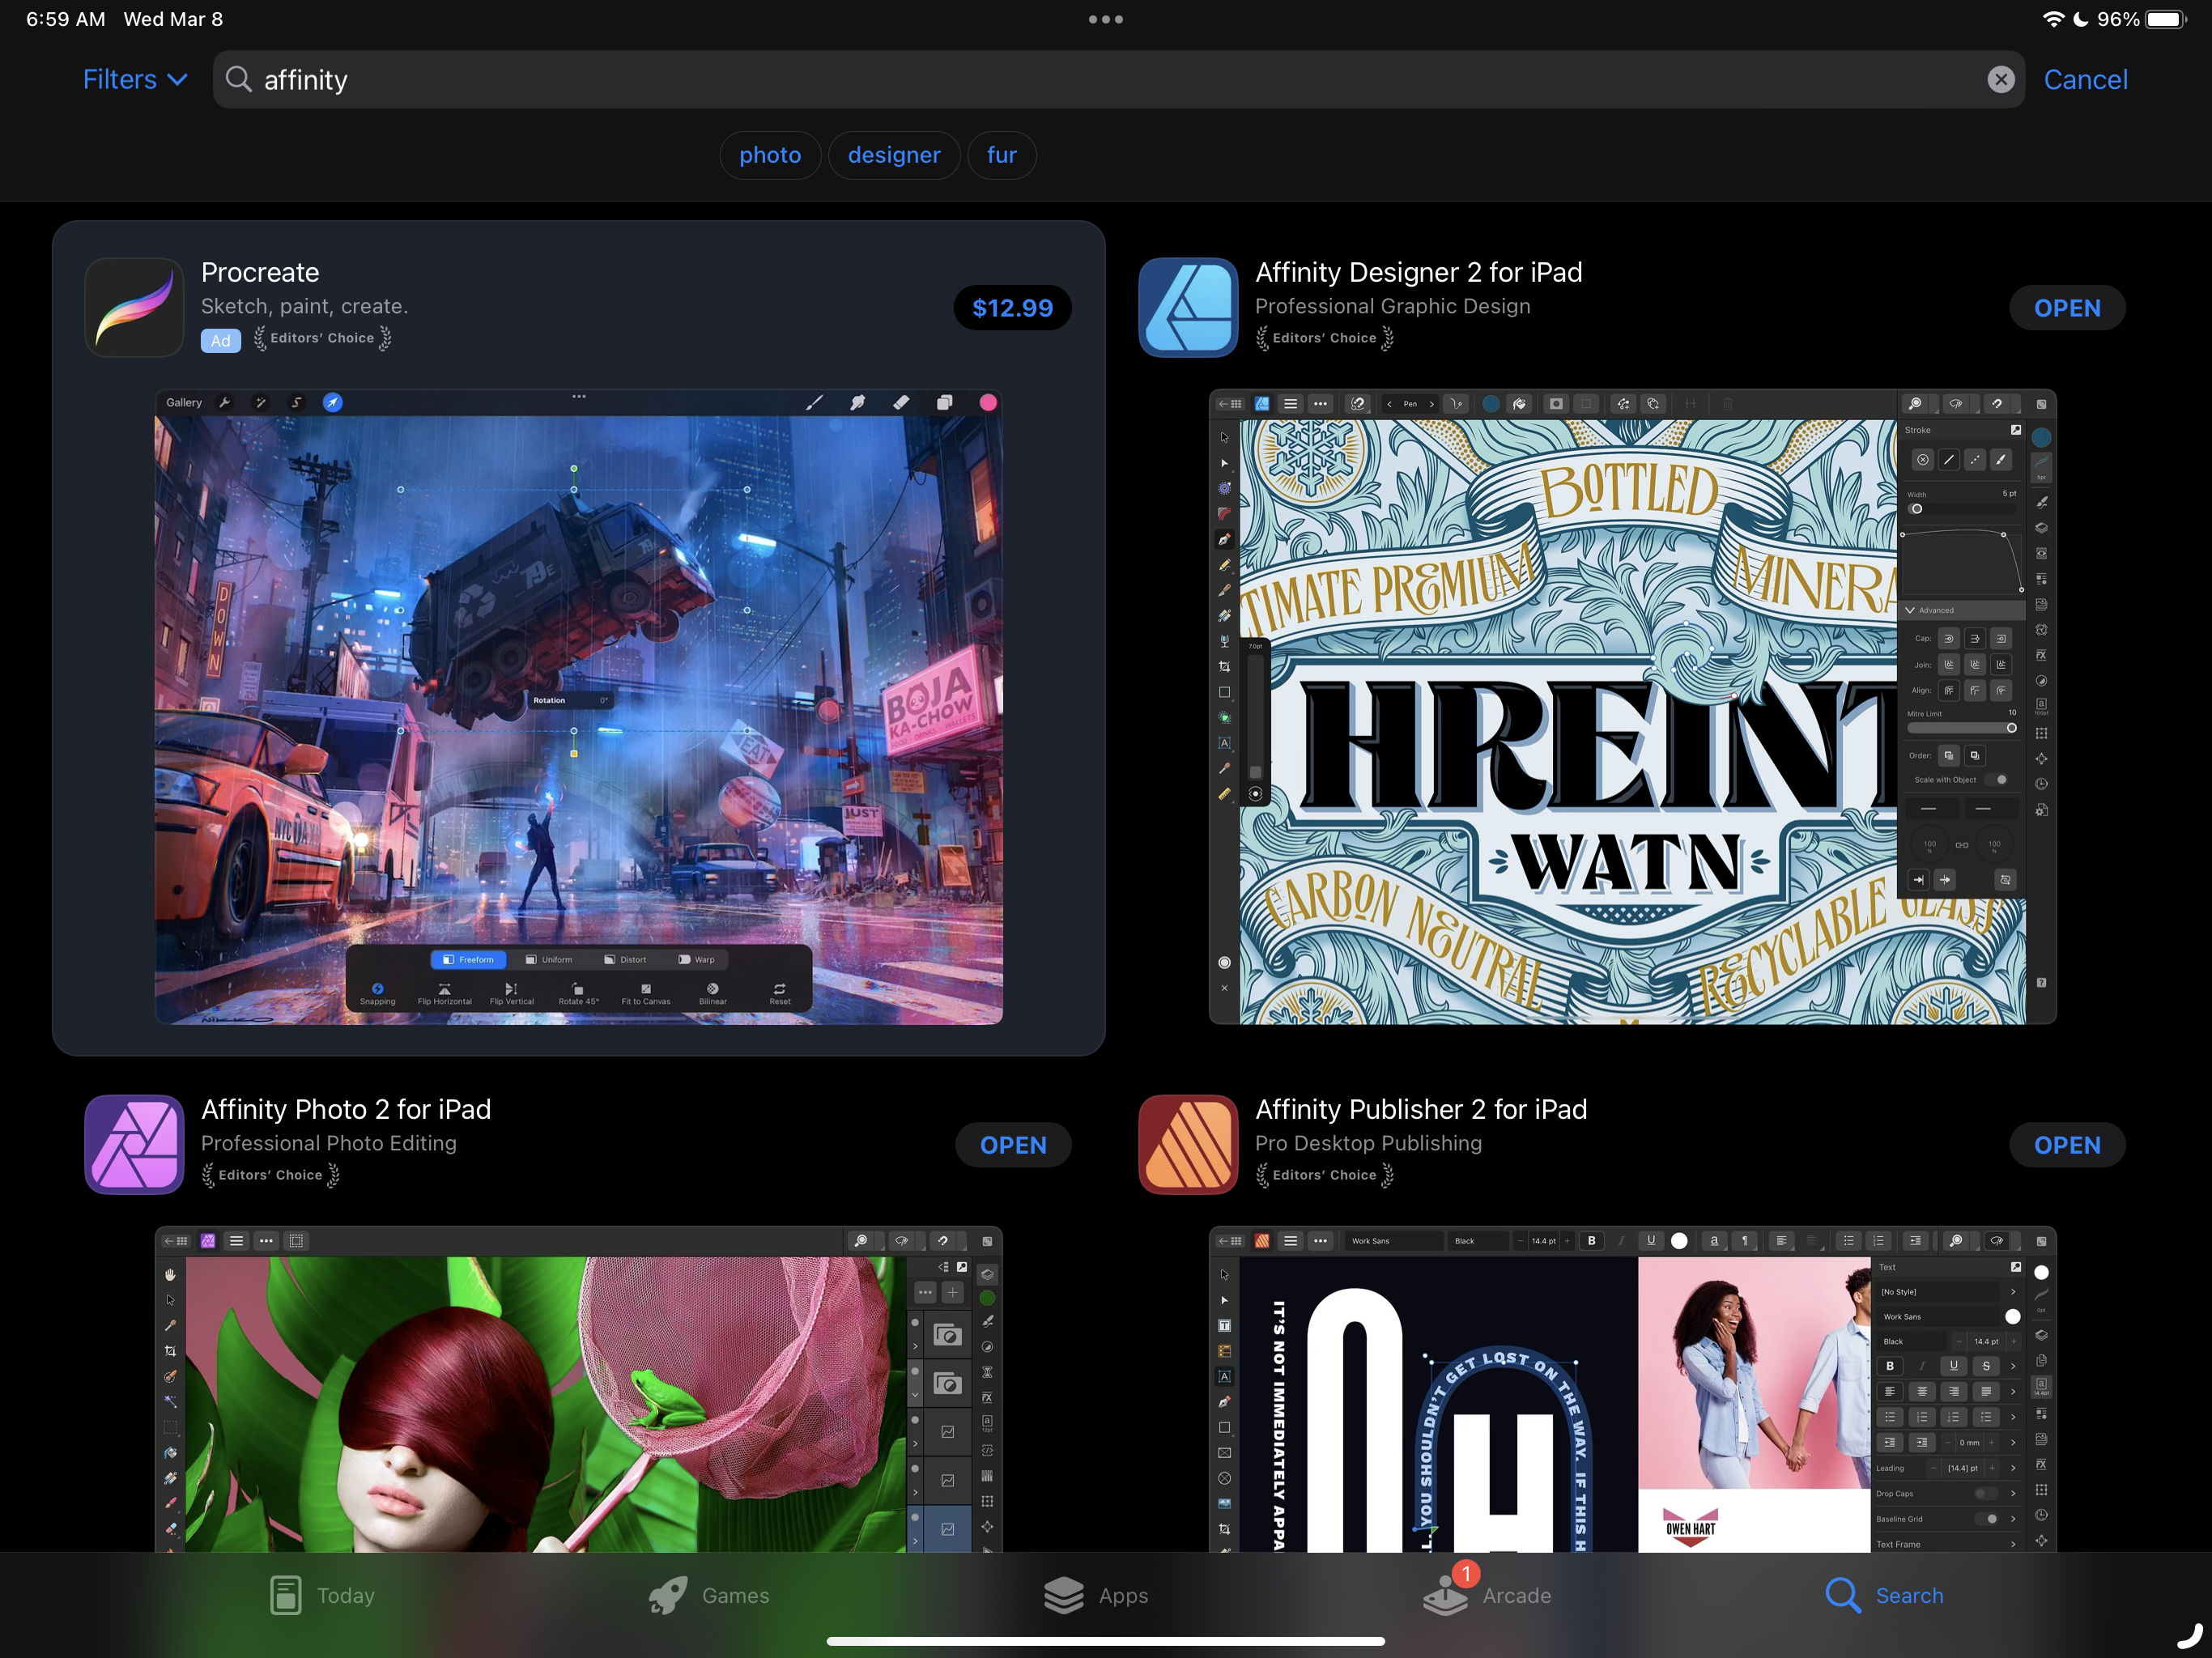Select the fur search suggestion
2212x1658 pixels.
click(x=1001, y=155)
